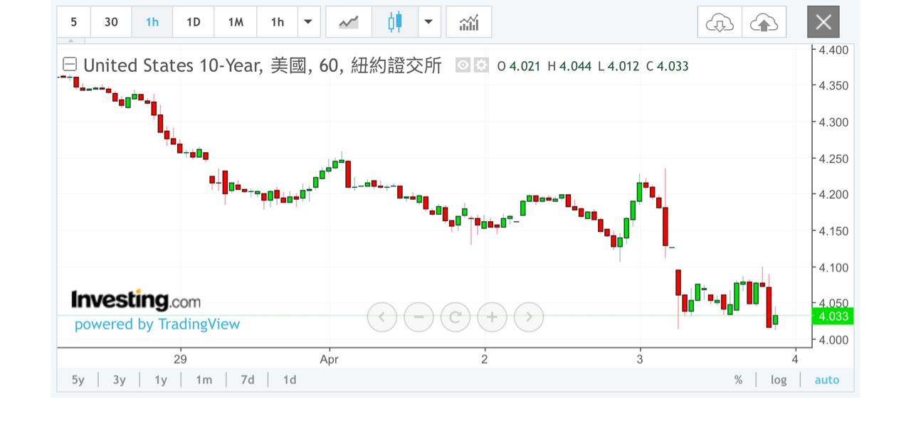This screenshot has width=911, height=421.
Task: Toggle logarithmic scale with the log option
Action: click(778, 380)
